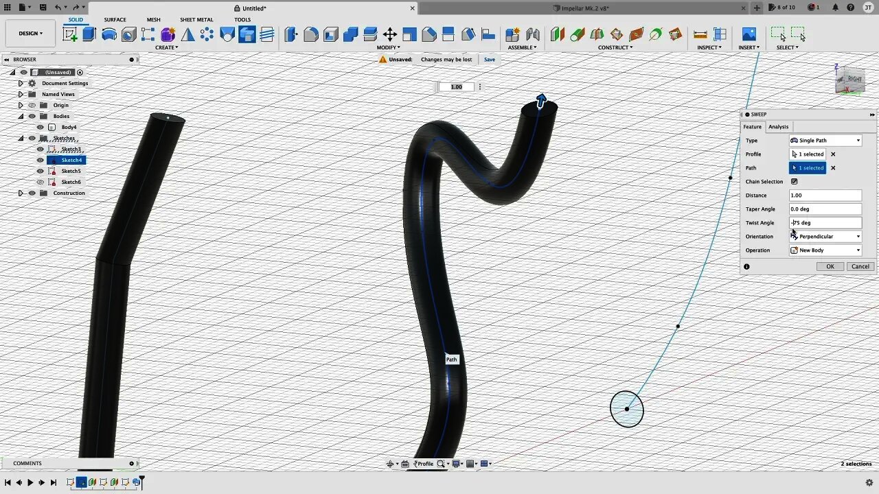The height and width of the screenshot is (494, 879).
Task: Open the help question mark
Action: pos(852,8)
